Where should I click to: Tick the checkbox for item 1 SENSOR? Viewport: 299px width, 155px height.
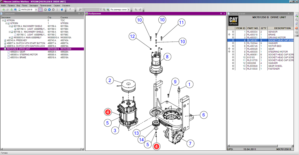coord(233,32)
